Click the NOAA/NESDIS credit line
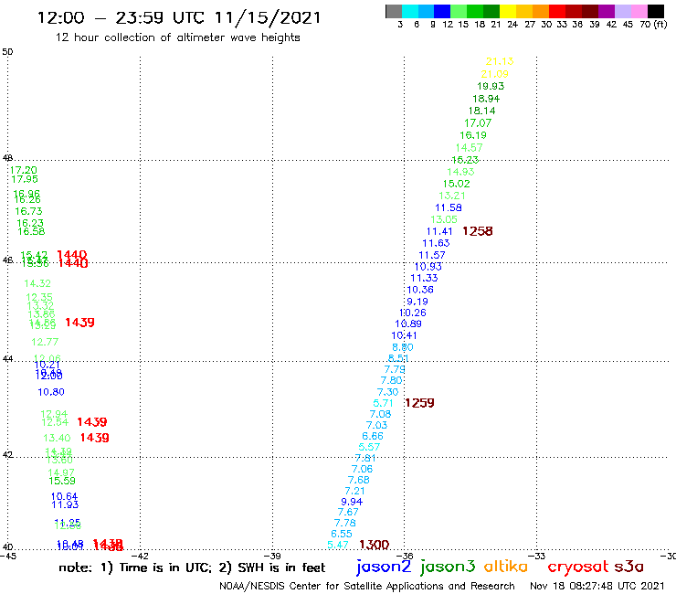Image resolution: width=676 pixels, height=594 pixels. point(367,586)
